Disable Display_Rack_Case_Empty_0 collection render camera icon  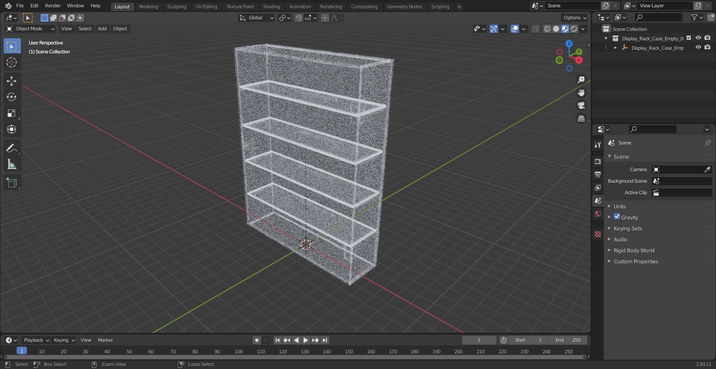[708, 38]
